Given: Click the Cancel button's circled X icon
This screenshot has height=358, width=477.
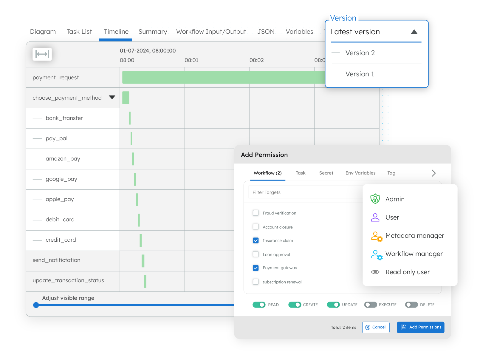Looking at the screenshot, I should coord(368,327).
